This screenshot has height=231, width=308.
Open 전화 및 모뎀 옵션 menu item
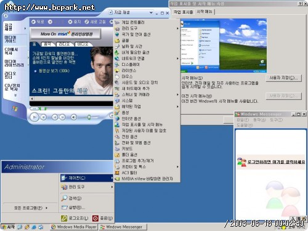[147, 143]
